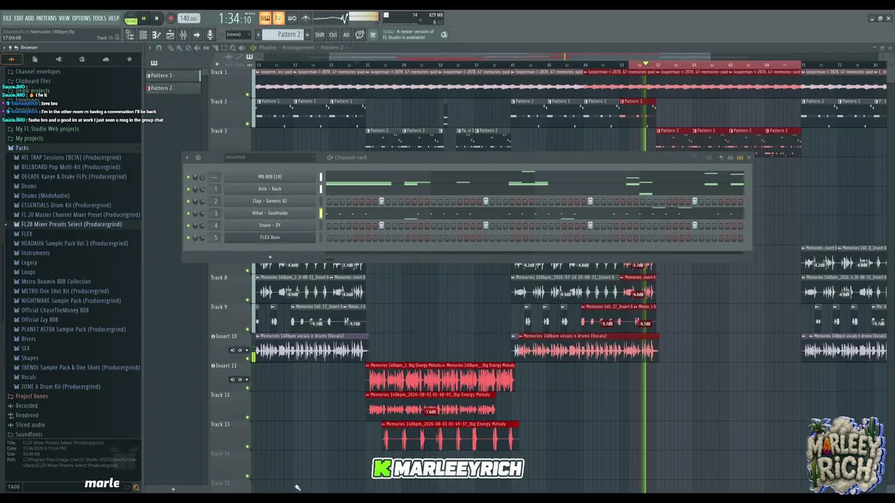Click the globe news icon
The image size is (895, 503).
point(443,34)
